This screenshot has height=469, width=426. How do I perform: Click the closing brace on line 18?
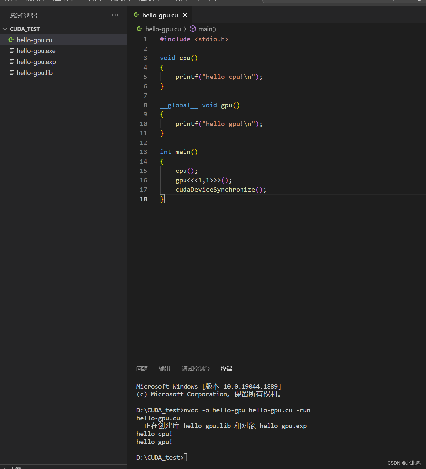pyautogui.click(x=162, y=199)
